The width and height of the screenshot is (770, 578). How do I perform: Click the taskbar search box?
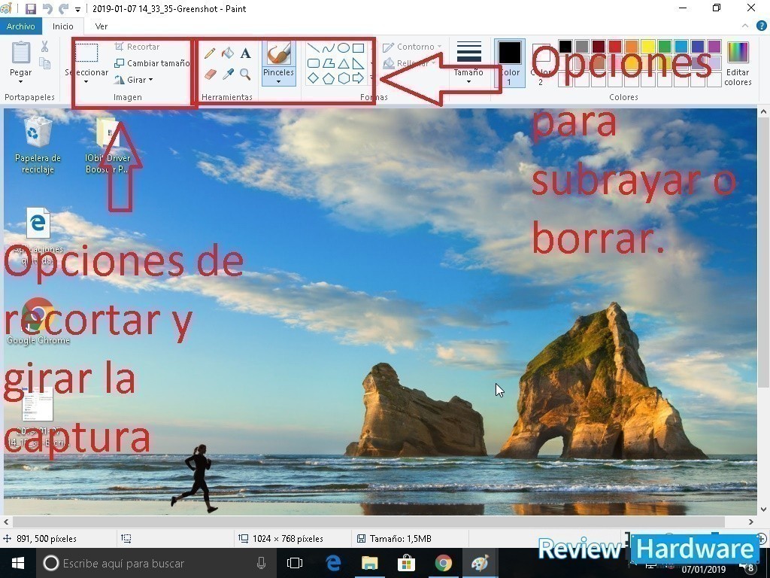click(x=155, y=563)
